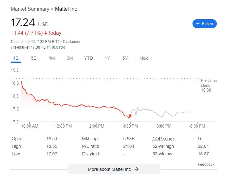Click the Market Summary breadcrumb

tap(30, 9)
